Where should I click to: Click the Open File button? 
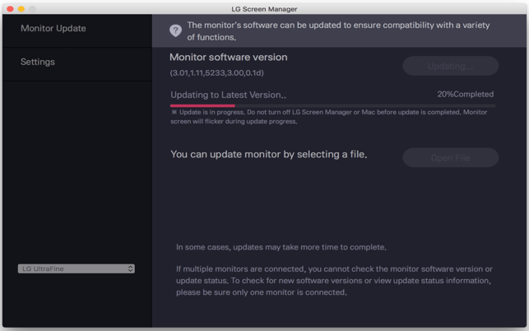coord(450,158)
